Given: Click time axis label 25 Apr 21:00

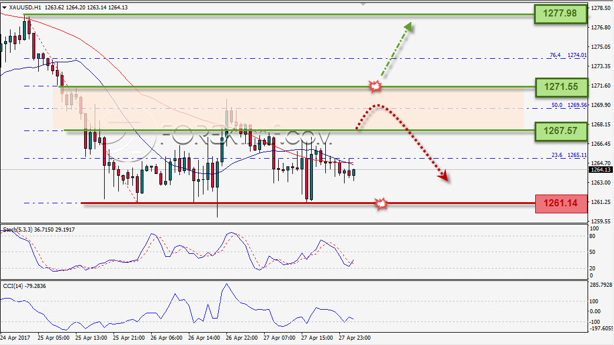Looking at the screenshot, I should (129, 337).
